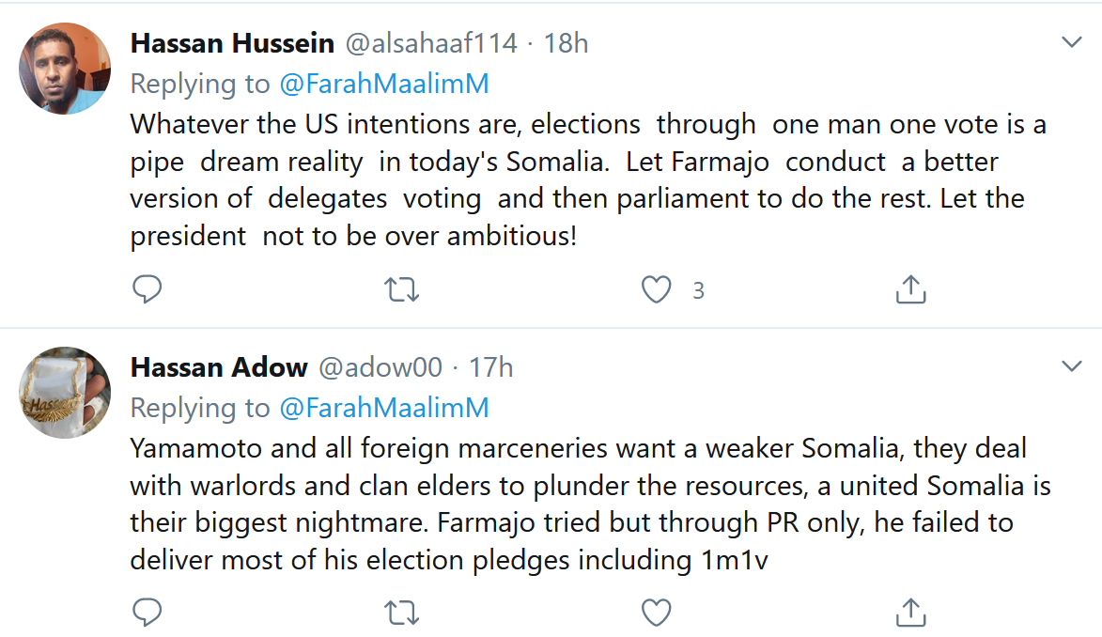Image resolution: width=1102 pixels, height=637 pixels.
Task: Expand the menu caret on Hassan Adow's tweet
Action: coord(1072,365)
